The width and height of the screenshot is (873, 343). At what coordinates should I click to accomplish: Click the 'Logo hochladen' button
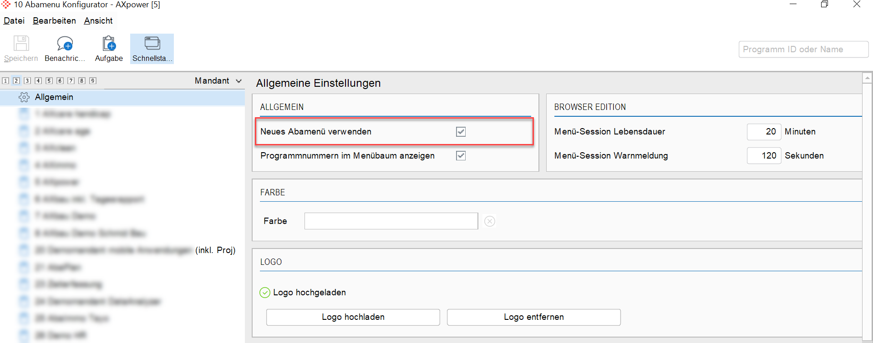(x=353, y=317)
